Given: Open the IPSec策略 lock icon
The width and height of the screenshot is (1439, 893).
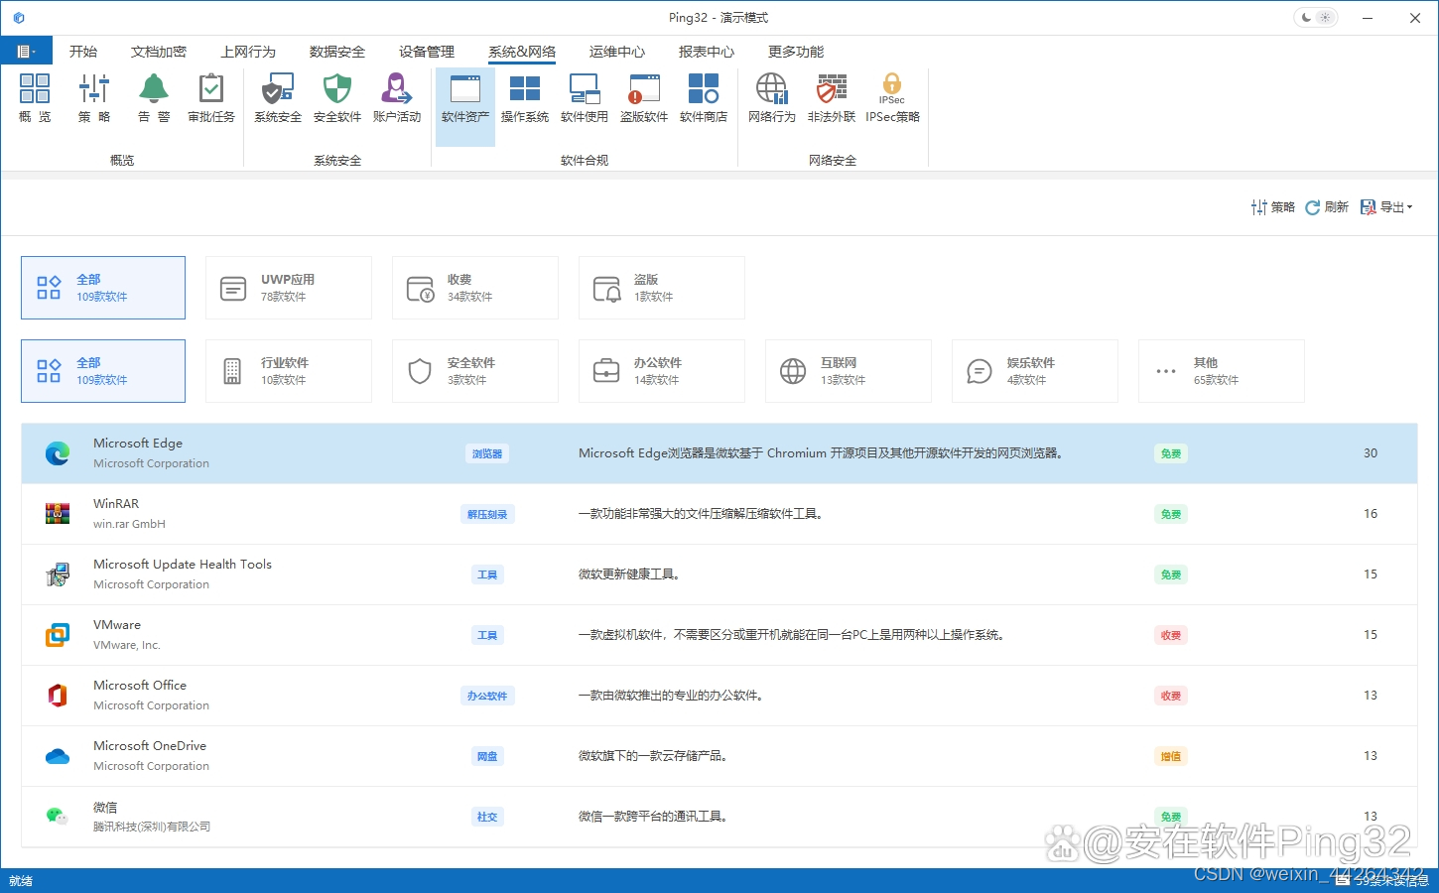Looking at the screenshot, I should click(x=892, y=97).
